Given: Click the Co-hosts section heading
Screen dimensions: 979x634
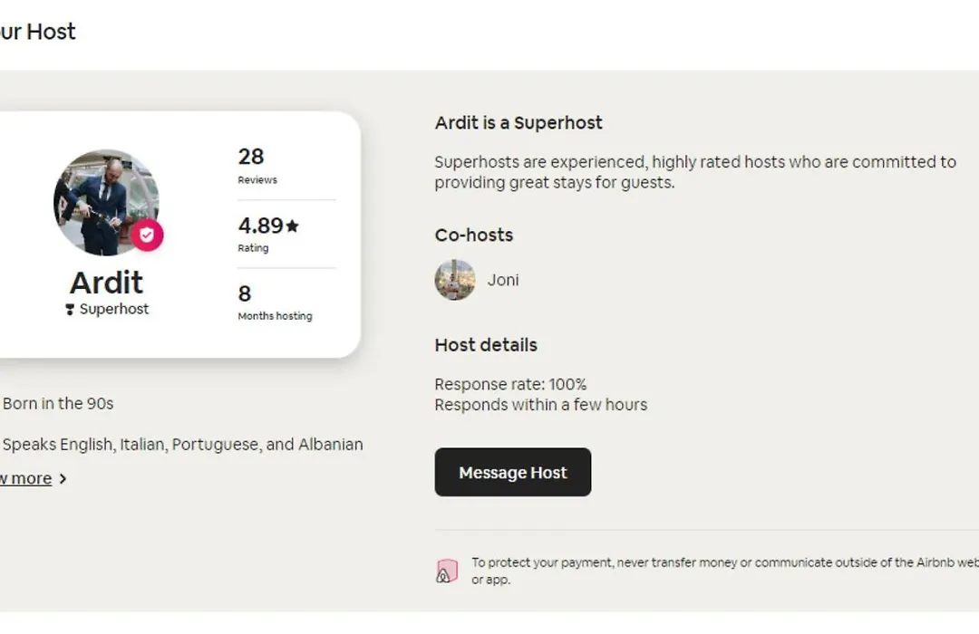Looking at the screenshot, I should click(x=474, y=235).
